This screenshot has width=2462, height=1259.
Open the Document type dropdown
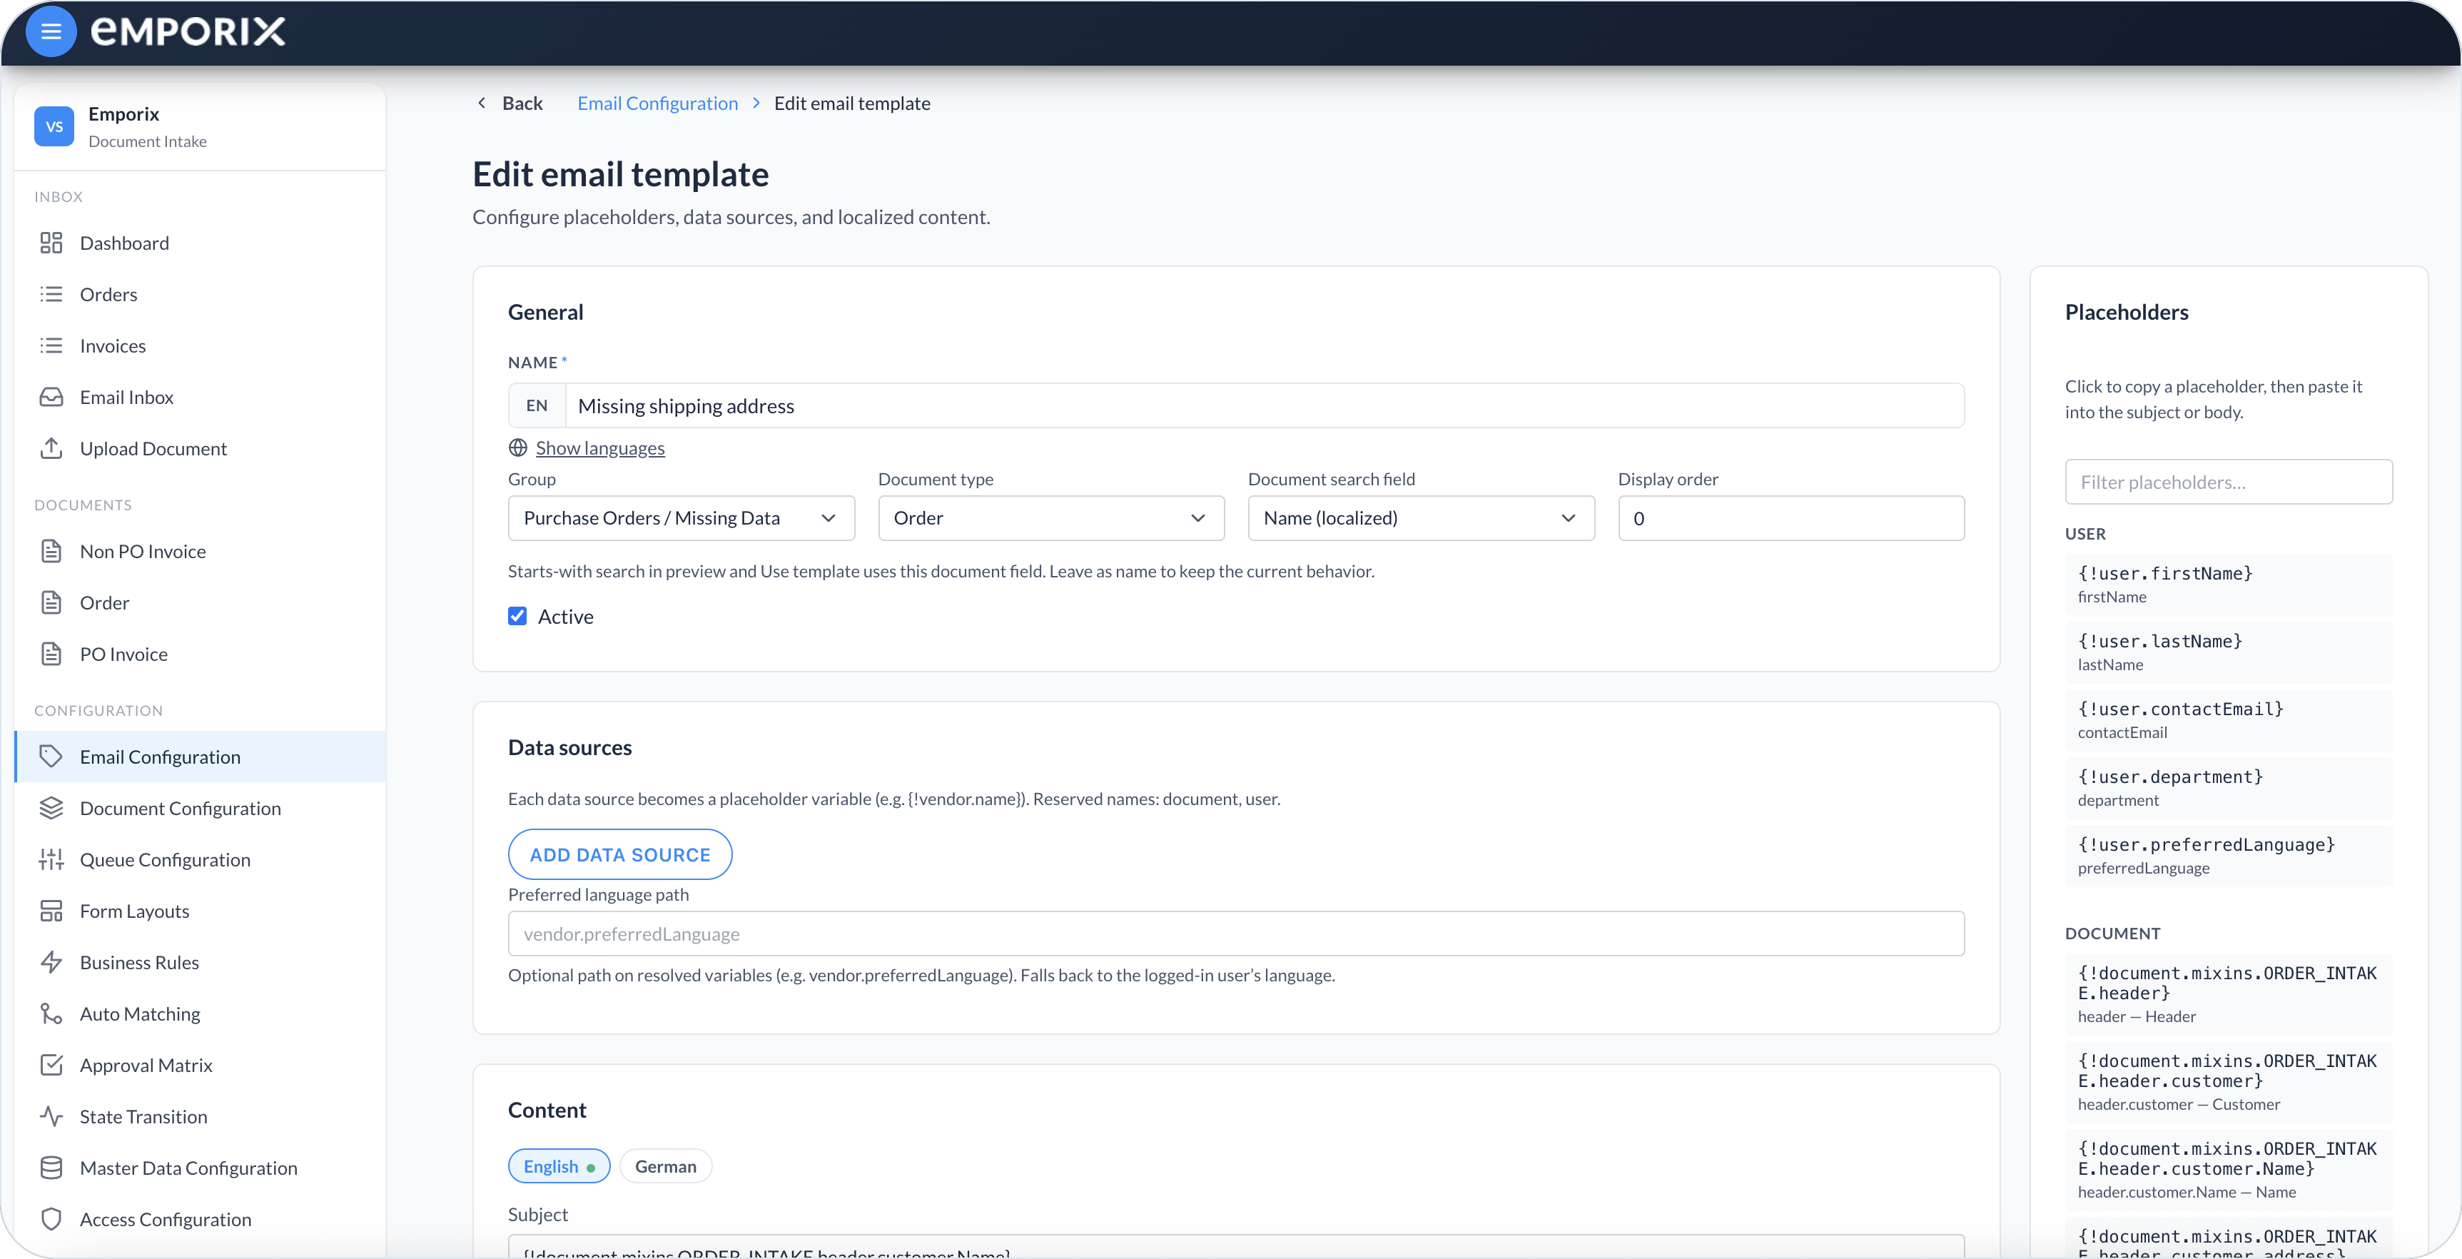coord(1051,518)
